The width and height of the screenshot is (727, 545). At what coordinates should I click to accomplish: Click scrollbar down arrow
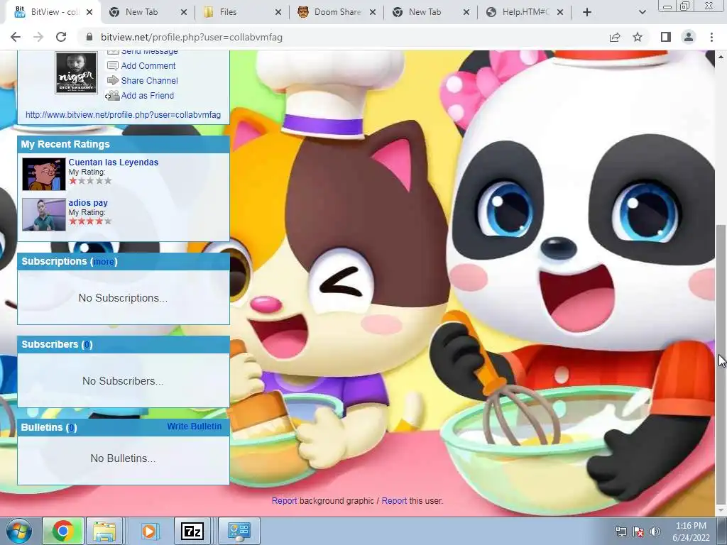coord(721,510)
